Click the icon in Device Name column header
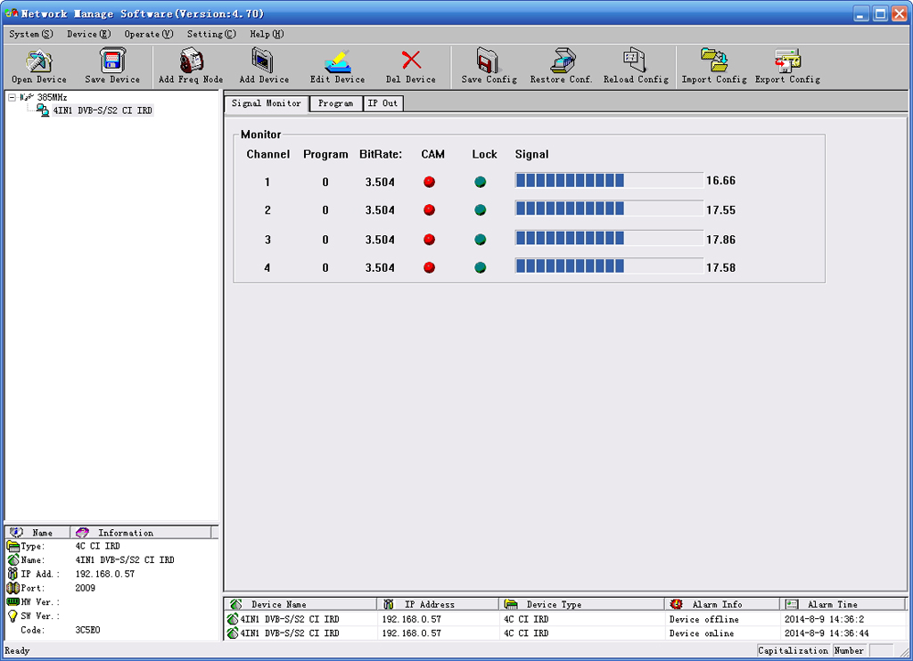The height and width of the screenshot is (661, 913). pyautogui.click(x=235, y=605)
